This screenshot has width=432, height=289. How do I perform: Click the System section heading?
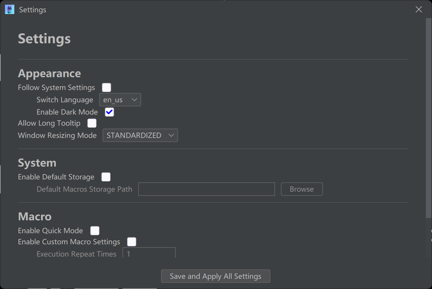pyautogui.click(x=37, y=163)
